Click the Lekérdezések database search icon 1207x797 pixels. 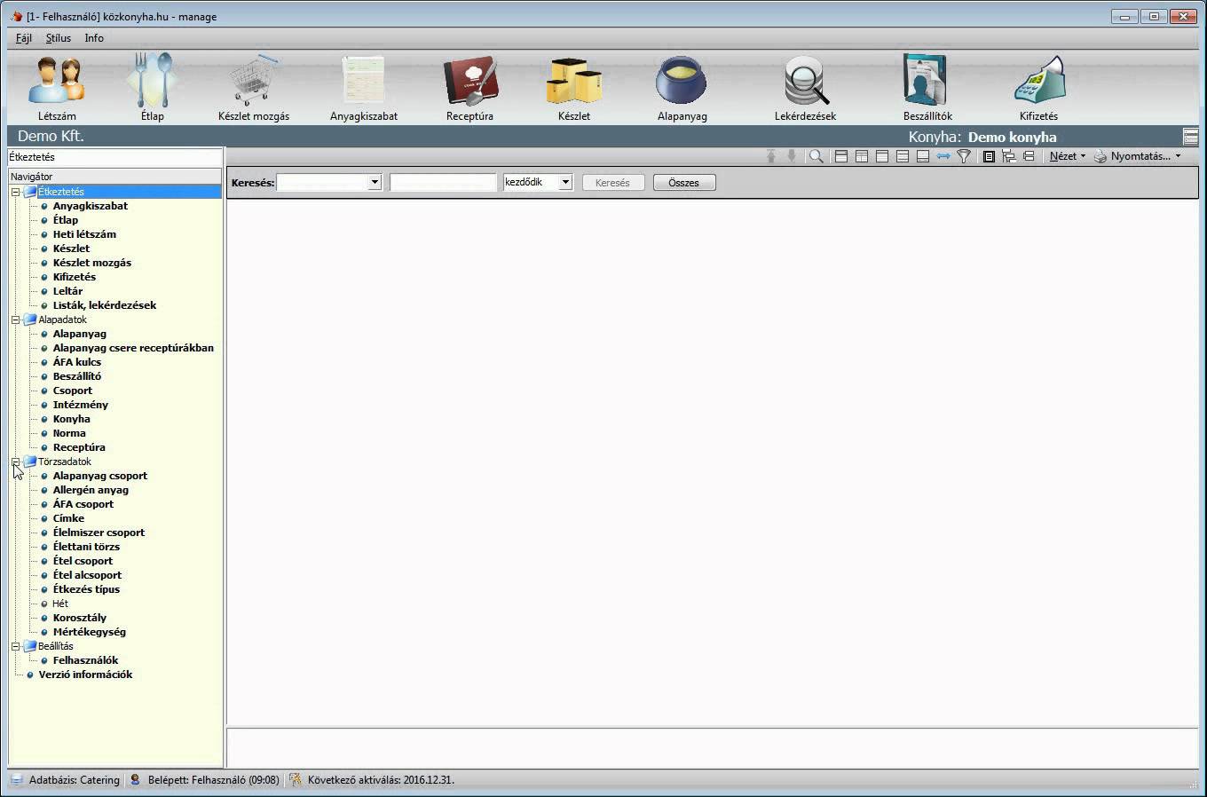(805, 82)
